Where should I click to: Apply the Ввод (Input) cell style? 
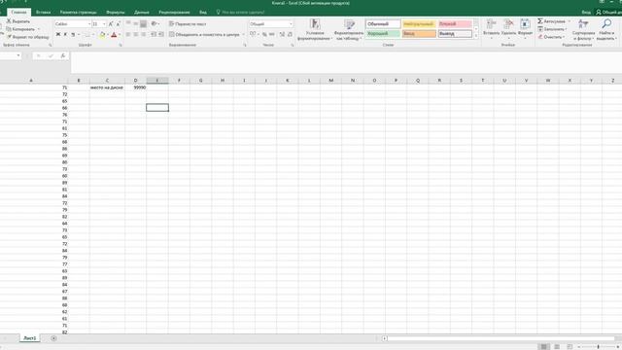point(419,34)
